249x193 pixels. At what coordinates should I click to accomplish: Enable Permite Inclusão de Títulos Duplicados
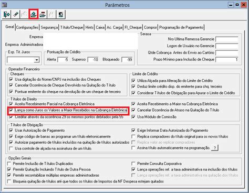click(x=9, y=164)
